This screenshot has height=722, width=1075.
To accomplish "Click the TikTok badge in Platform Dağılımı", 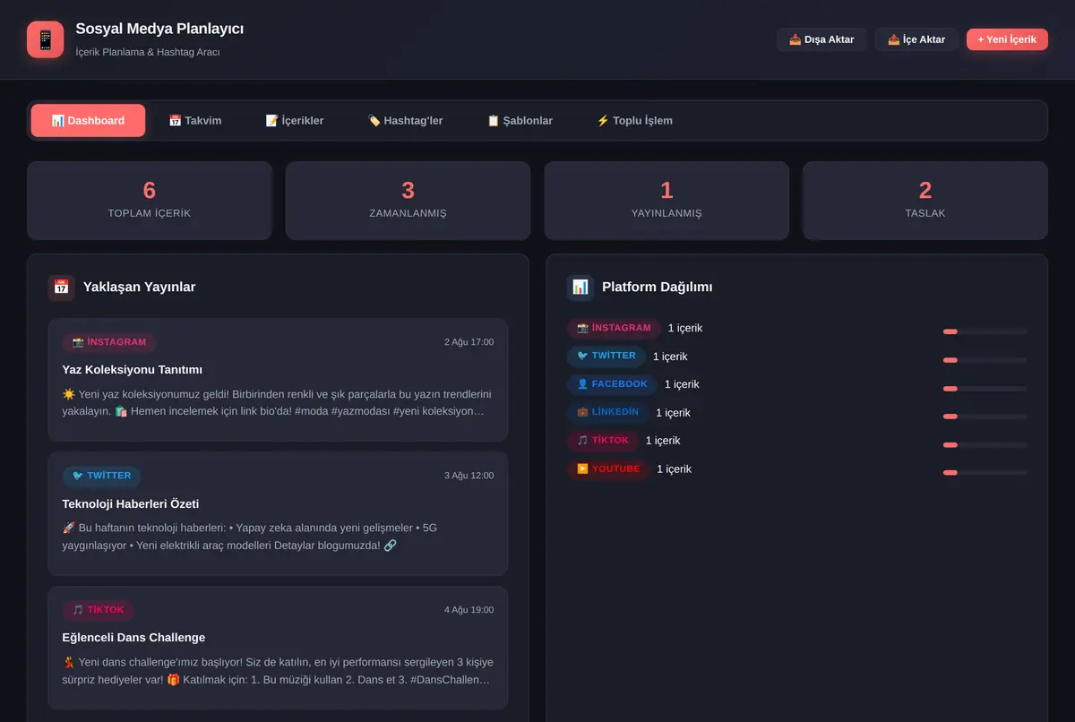I will pyautogui.click(x=603, y=441).
